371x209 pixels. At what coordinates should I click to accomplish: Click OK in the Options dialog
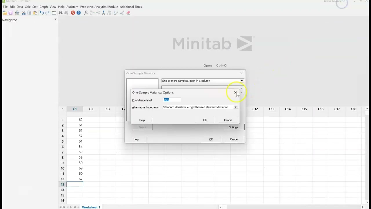pos(205,120)
